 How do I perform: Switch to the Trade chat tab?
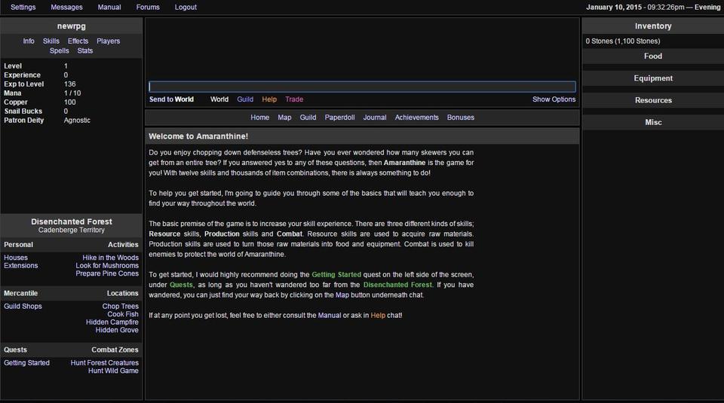[294, 99]
